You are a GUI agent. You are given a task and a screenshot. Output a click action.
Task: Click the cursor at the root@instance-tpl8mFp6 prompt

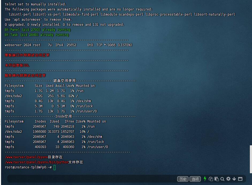[x=55, y=167]
